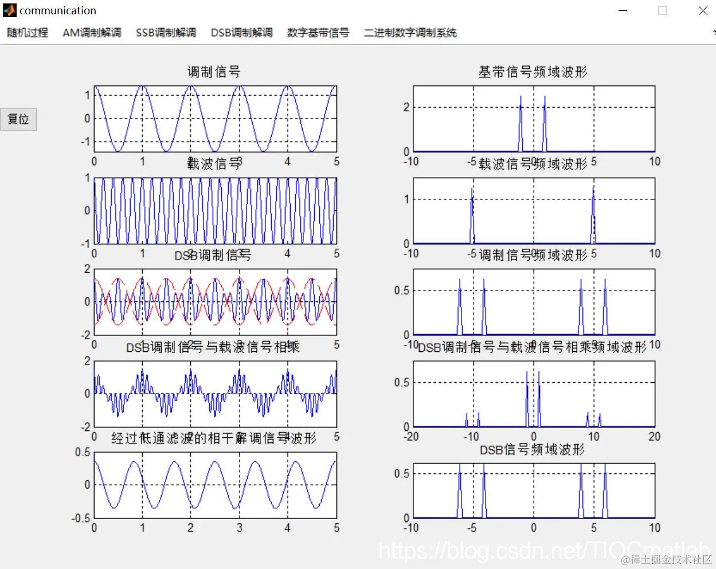This screenshot has width=716, height=569.
Task: Click the 经过低通滤波的相干解调信号波形 title text
Action: tap(214, 438)
